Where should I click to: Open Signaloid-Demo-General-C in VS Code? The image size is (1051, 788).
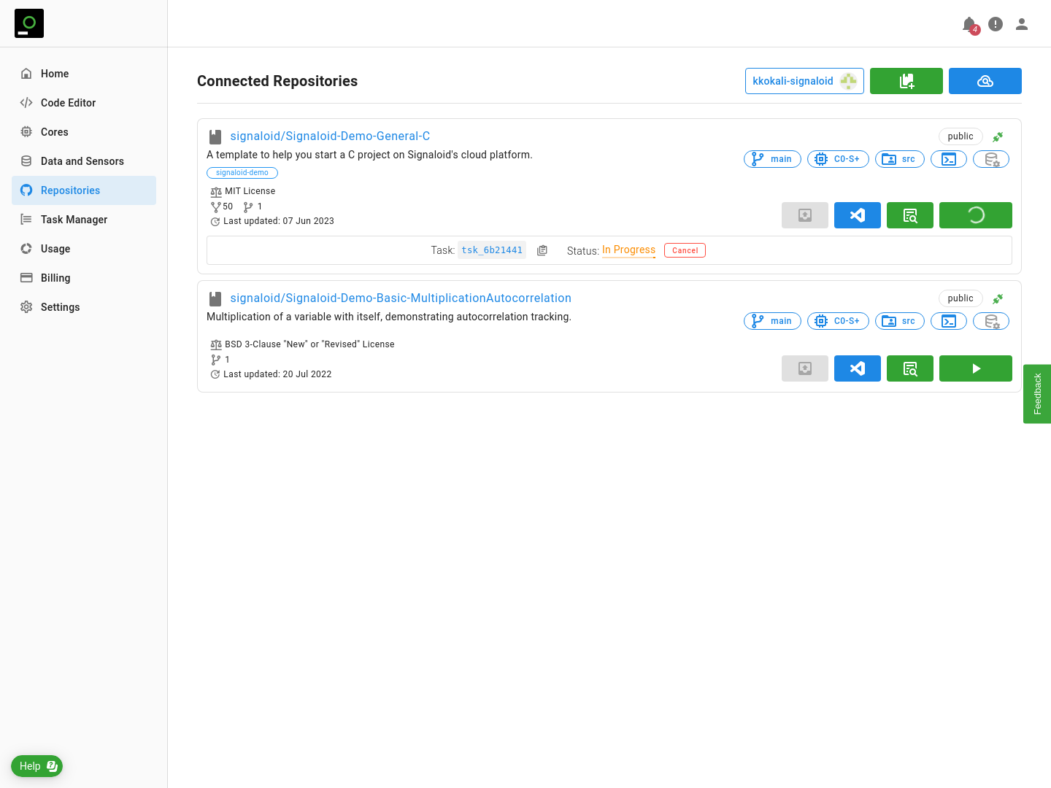pyautogui.click(x=857, y=215)
